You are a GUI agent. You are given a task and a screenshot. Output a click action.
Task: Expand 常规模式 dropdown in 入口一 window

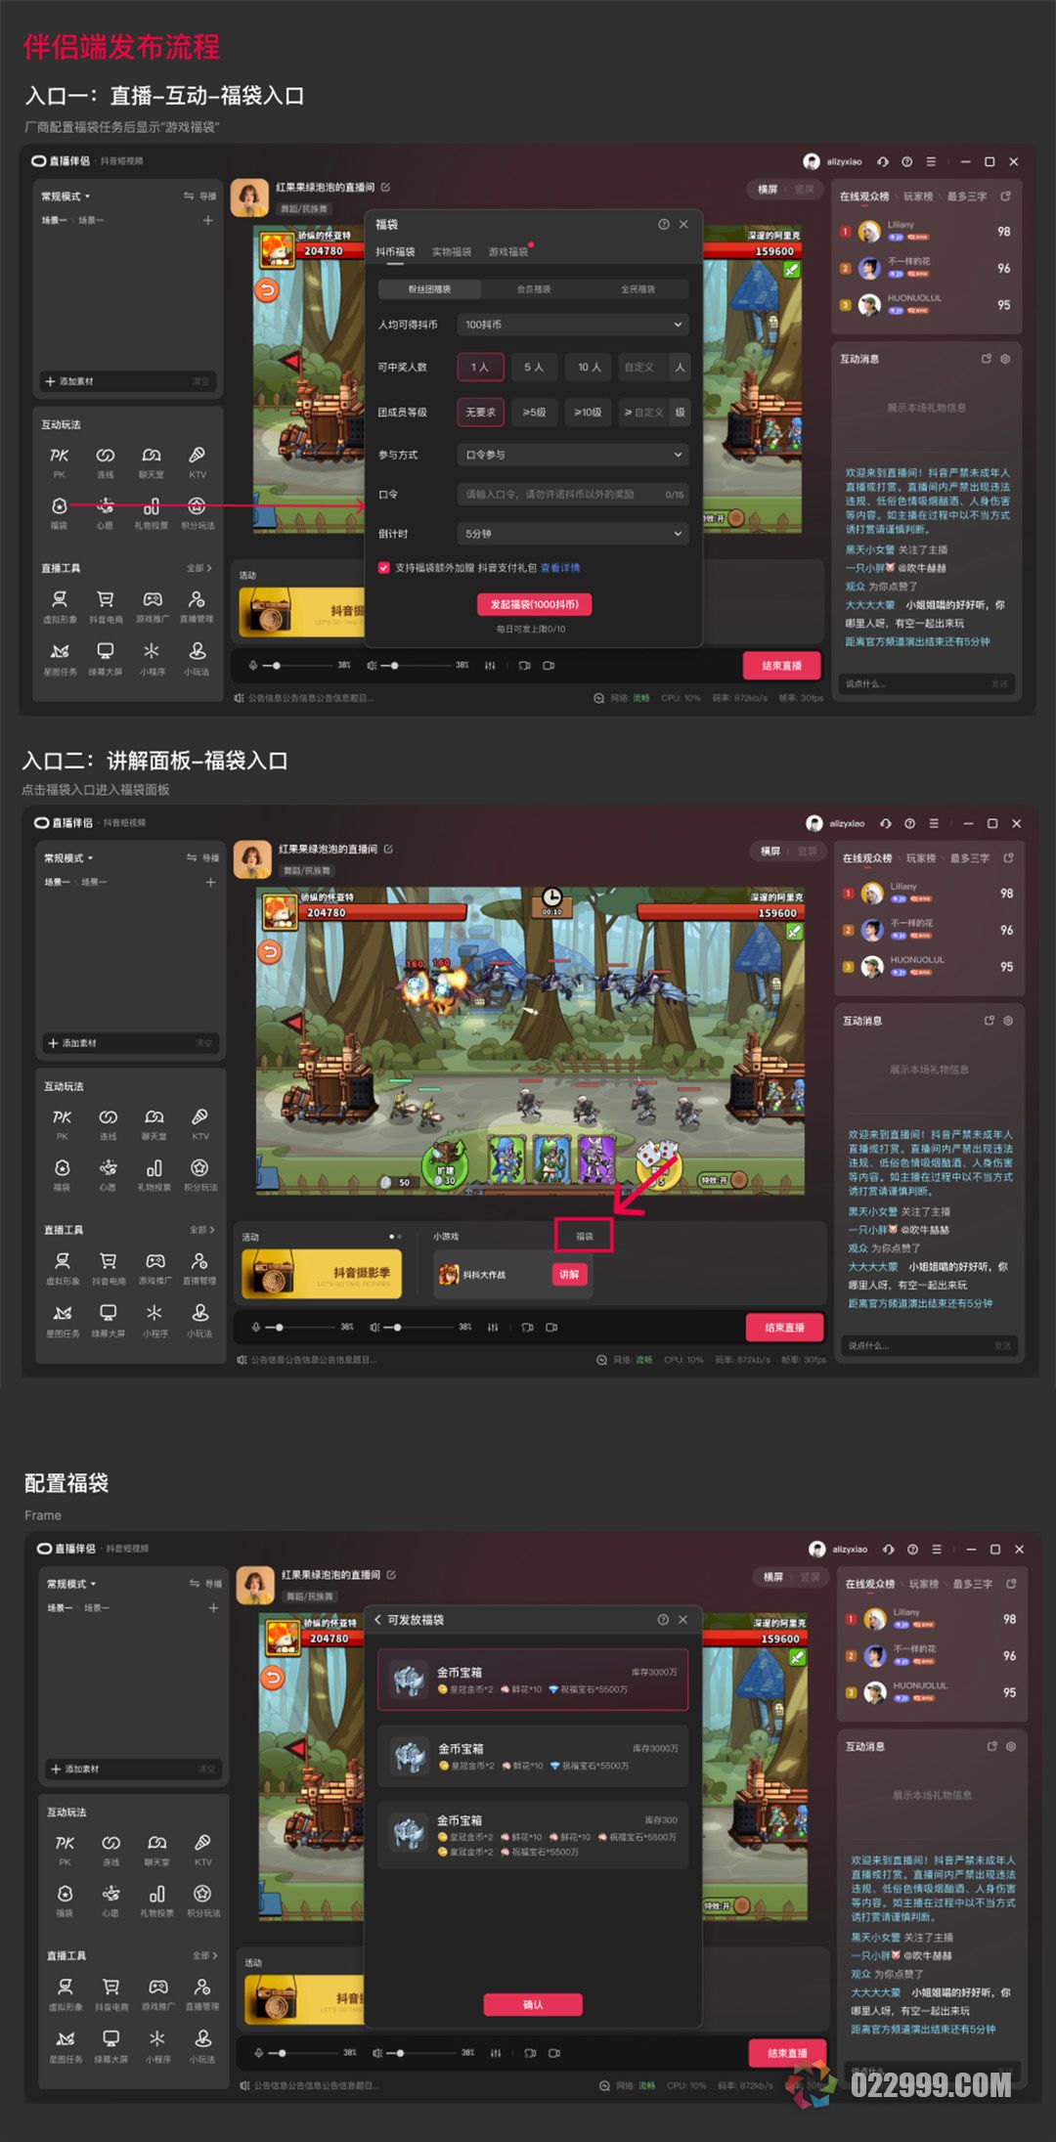pos(66,197)
